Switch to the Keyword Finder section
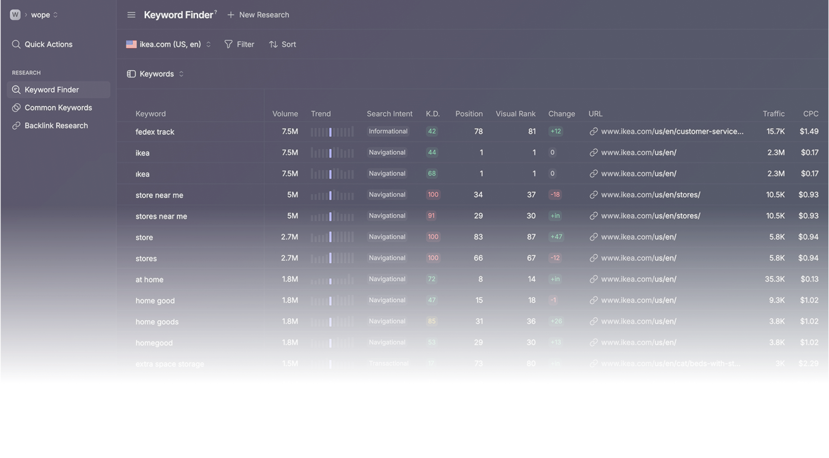 pos(51,89)
